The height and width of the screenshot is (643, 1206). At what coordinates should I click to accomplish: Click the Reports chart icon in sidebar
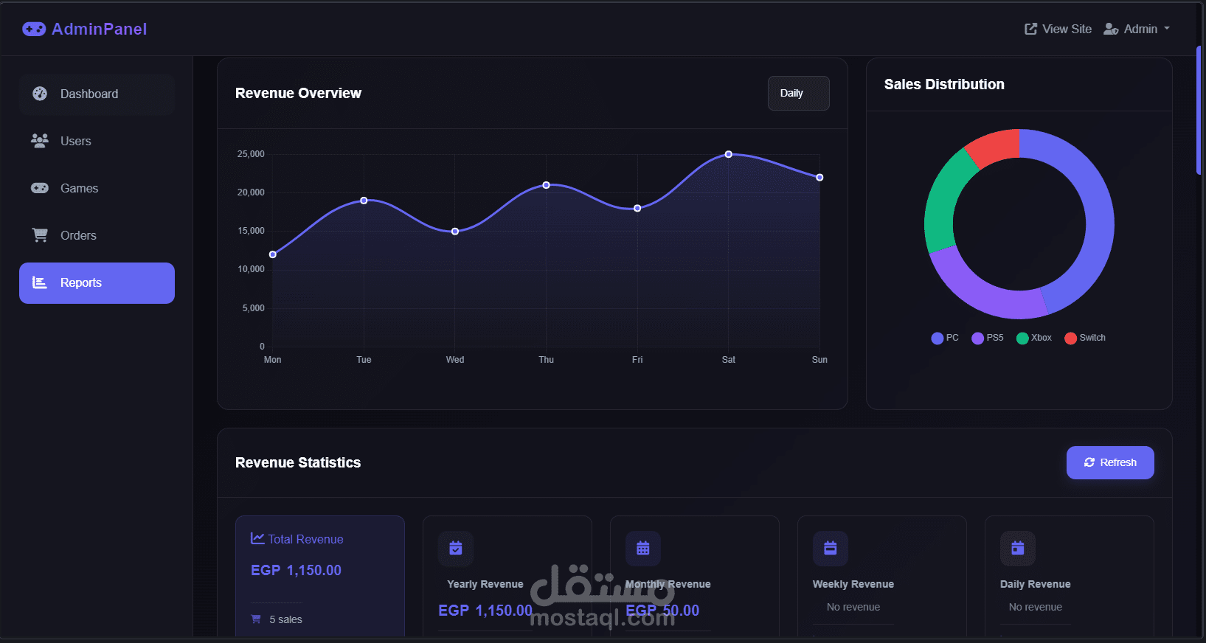tap(40, 282)
